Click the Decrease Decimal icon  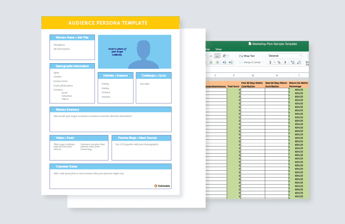tap(299, 62)
